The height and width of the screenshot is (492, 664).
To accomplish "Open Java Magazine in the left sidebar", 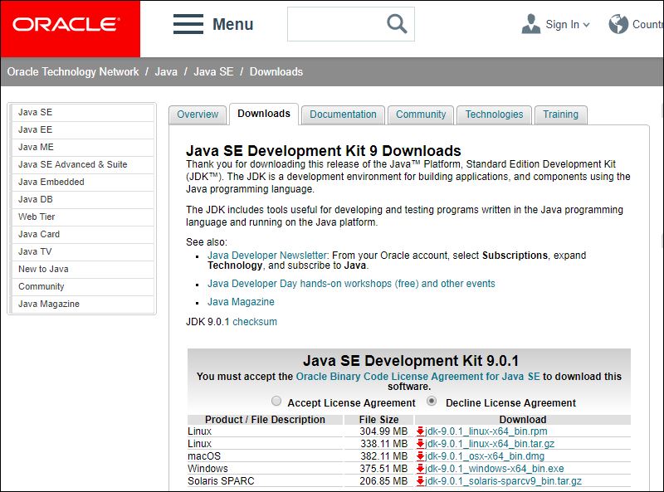I will tap(82, 304).
